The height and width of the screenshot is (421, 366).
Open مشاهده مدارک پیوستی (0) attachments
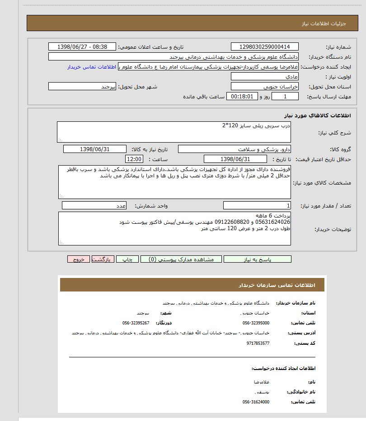(181, 259)
